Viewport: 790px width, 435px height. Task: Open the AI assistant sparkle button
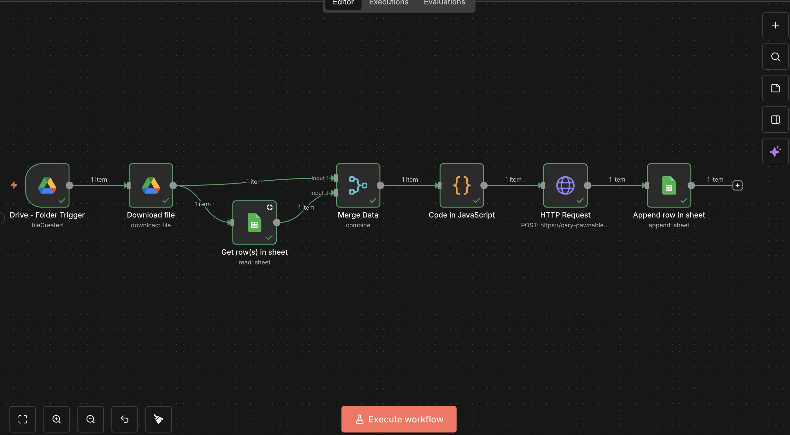coord(775,151)
